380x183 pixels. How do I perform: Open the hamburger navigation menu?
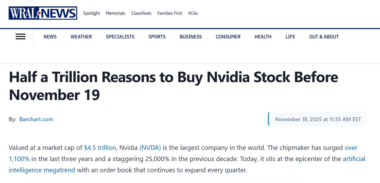(x=21, y=37)
